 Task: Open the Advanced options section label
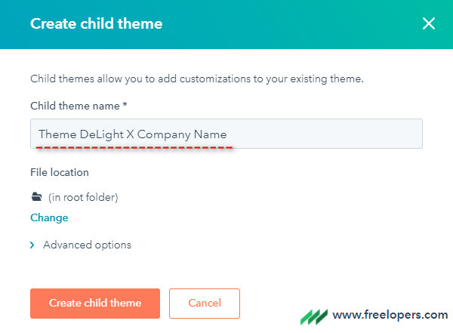(87, 245)
